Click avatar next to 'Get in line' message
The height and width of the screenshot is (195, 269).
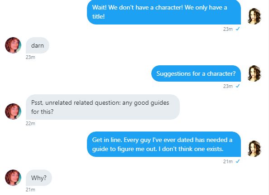point(254,149)
